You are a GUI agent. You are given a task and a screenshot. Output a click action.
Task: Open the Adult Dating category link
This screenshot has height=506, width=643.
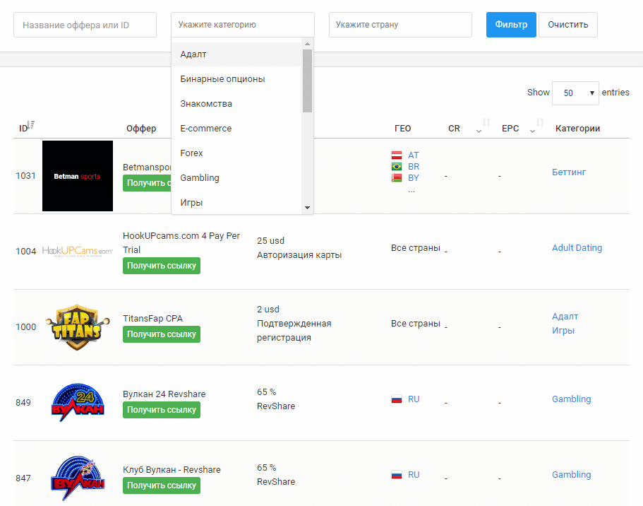pos(577,247)
